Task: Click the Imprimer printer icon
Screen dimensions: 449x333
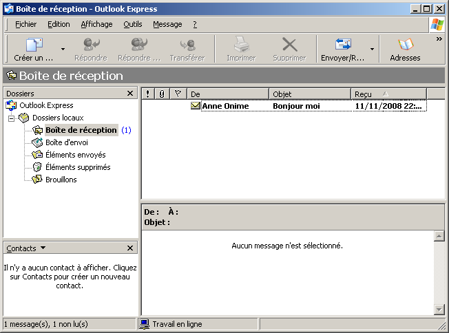Action: click(242, 44)
